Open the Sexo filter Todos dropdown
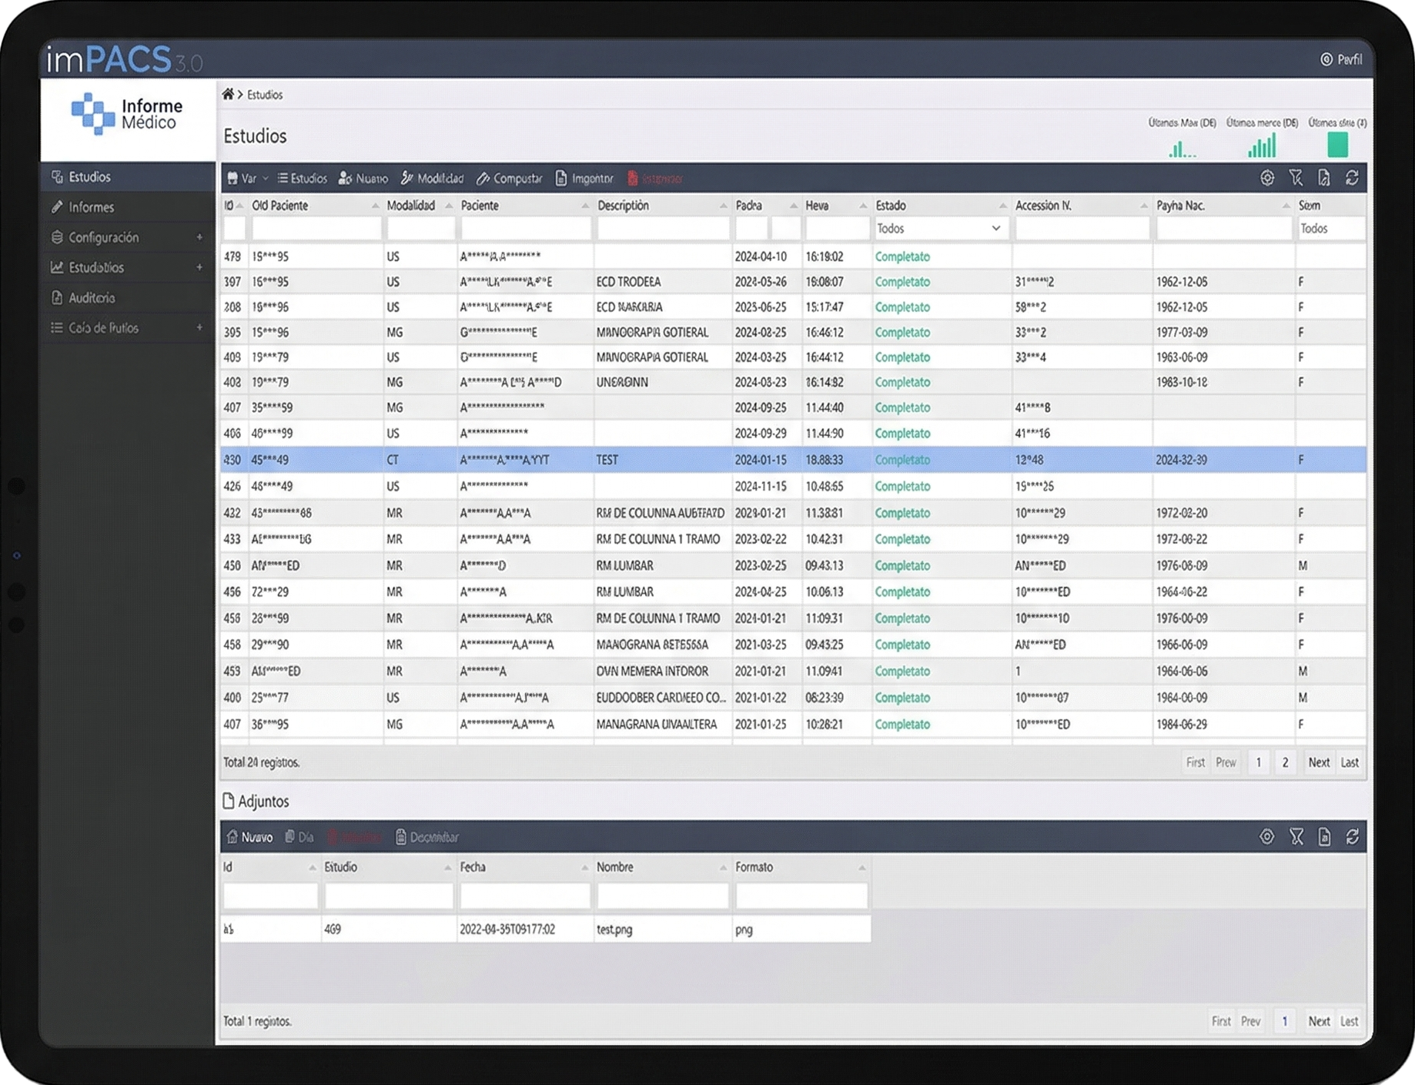Image resolution: width=1415 pixels, height=1085 pixels. pyautogui.click(x=1331, y=229)
